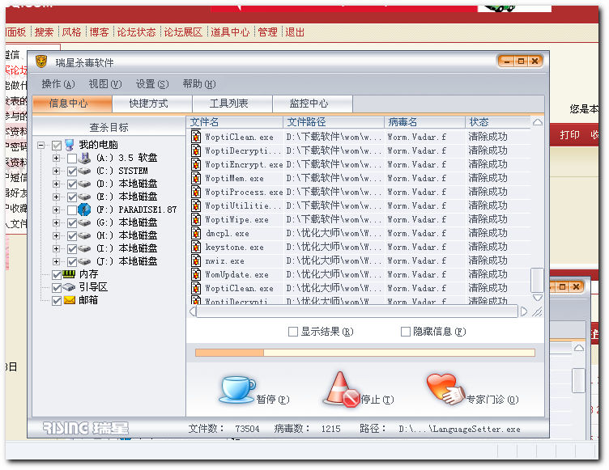The height and width of the screenshot is (470, 609).
Task: Click 退出 link in forum navigation
Action: pos(295,32)
